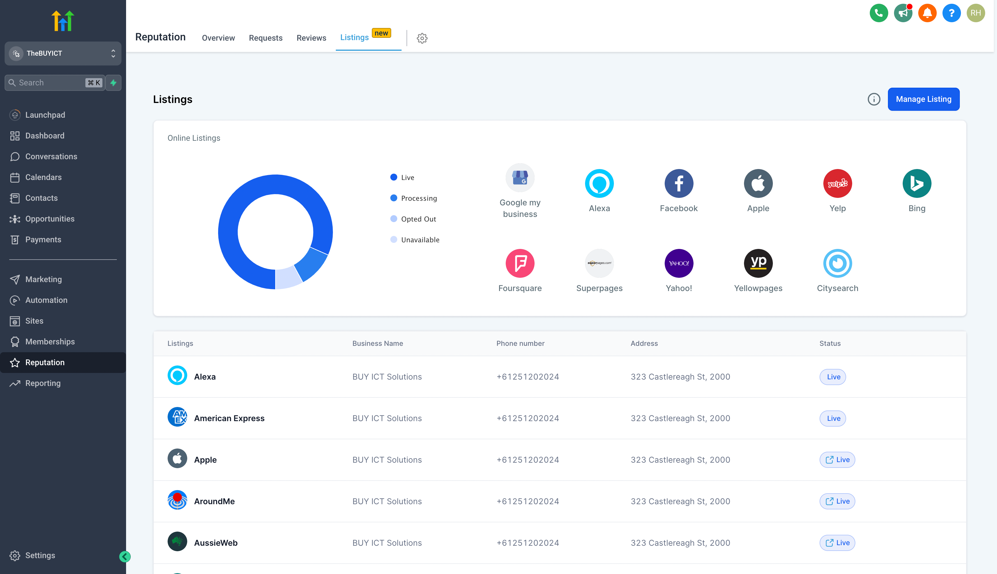Viewport: 997px width, 574px height.
Task: Open Contacts in sidebar
Action: pos(63,198)
